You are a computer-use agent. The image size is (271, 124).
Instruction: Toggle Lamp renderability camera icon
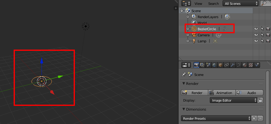pos(268,41)
